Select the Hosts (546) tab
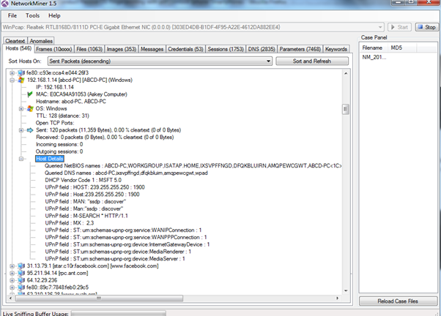The image size is (441, 316). coord(18,48)
